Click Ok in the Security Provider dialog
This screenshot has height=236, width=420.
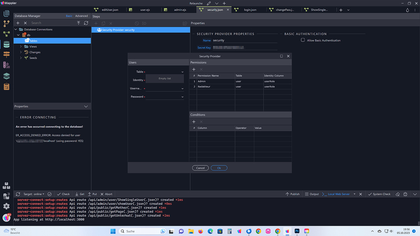coord(219,168)
